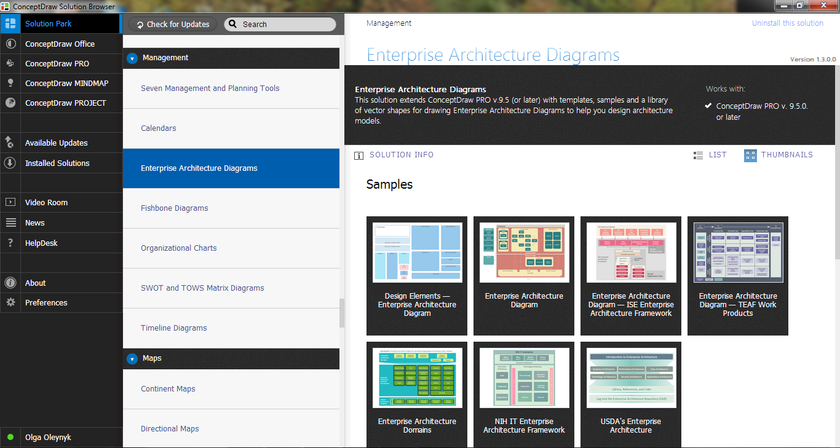Screen dimensions: 840x448
Task: Click the ConceptDraw MINDMAP lightbulb icon
Action: pos(10,83)
